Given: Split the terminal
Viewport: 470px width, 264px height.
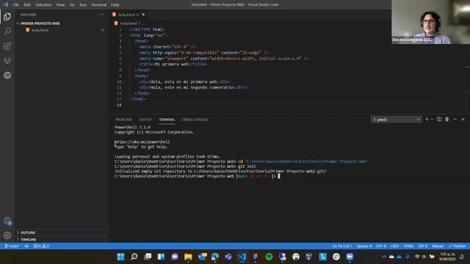Looking at the screenshot, I should tap(439, 120).
